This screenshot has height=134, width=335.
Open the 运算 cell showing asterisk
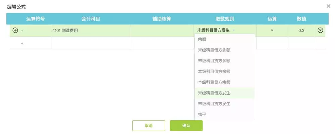(x=272, y=31)
